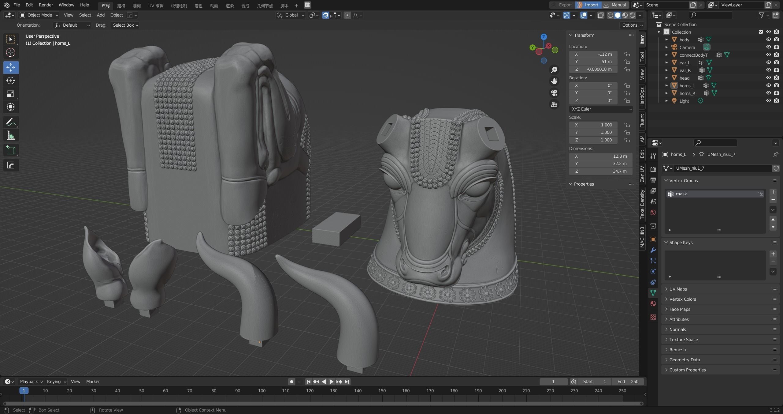The height and width of the screenshot is (414, 783).
Task: Switch to the Tool sidebar tab
Action: point(642,57)
